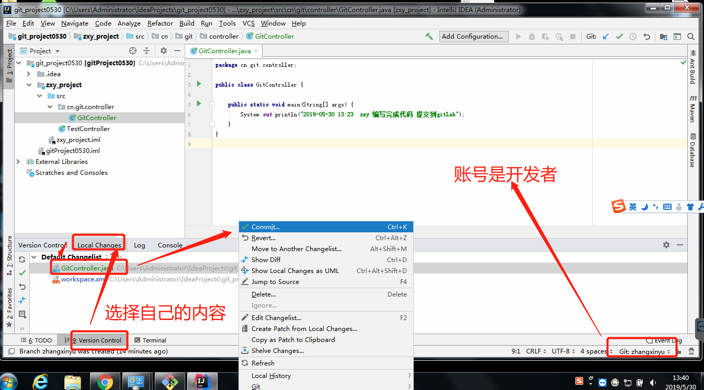Click the changelist comment icon in sidebar

(22, 314)
